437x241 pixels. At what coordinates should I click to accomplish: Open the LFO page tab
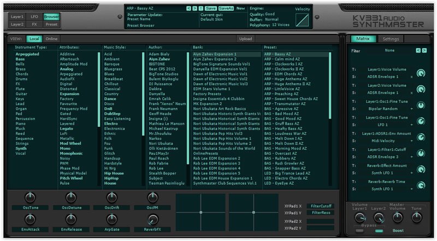coord(34,17)
